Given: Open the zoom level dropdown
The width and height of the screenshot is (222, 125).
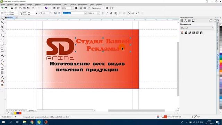Looking at the screenshot, I should (72, 8).
